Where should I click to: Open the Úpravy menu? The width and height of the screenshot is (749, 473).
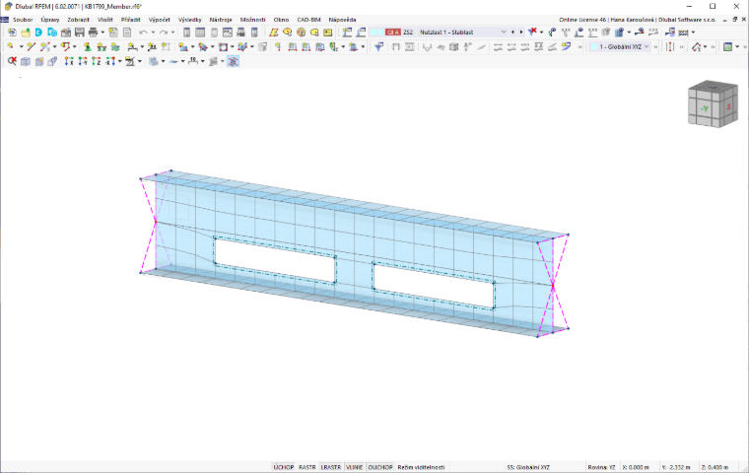pyautogui.click(x=50, y=20)
